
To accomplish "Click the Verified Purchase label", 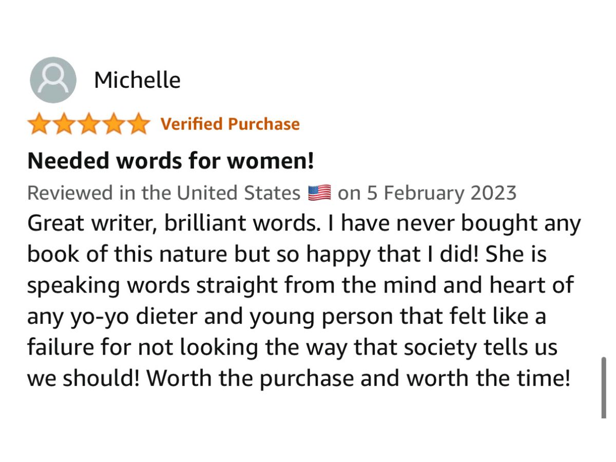I will click(x=230, y=124).
